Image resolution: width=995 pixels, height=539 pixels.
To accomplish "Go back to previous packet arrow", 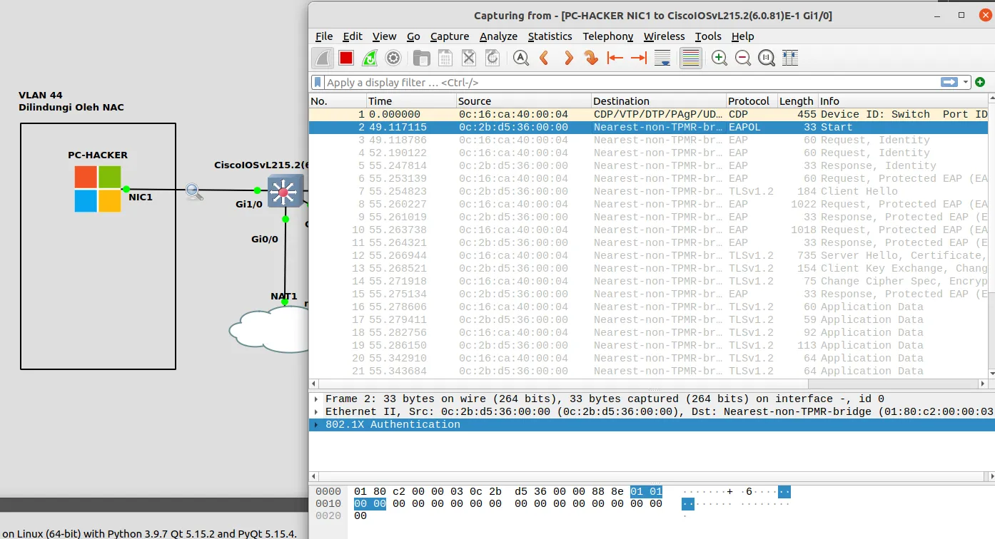I will (544, 58).
